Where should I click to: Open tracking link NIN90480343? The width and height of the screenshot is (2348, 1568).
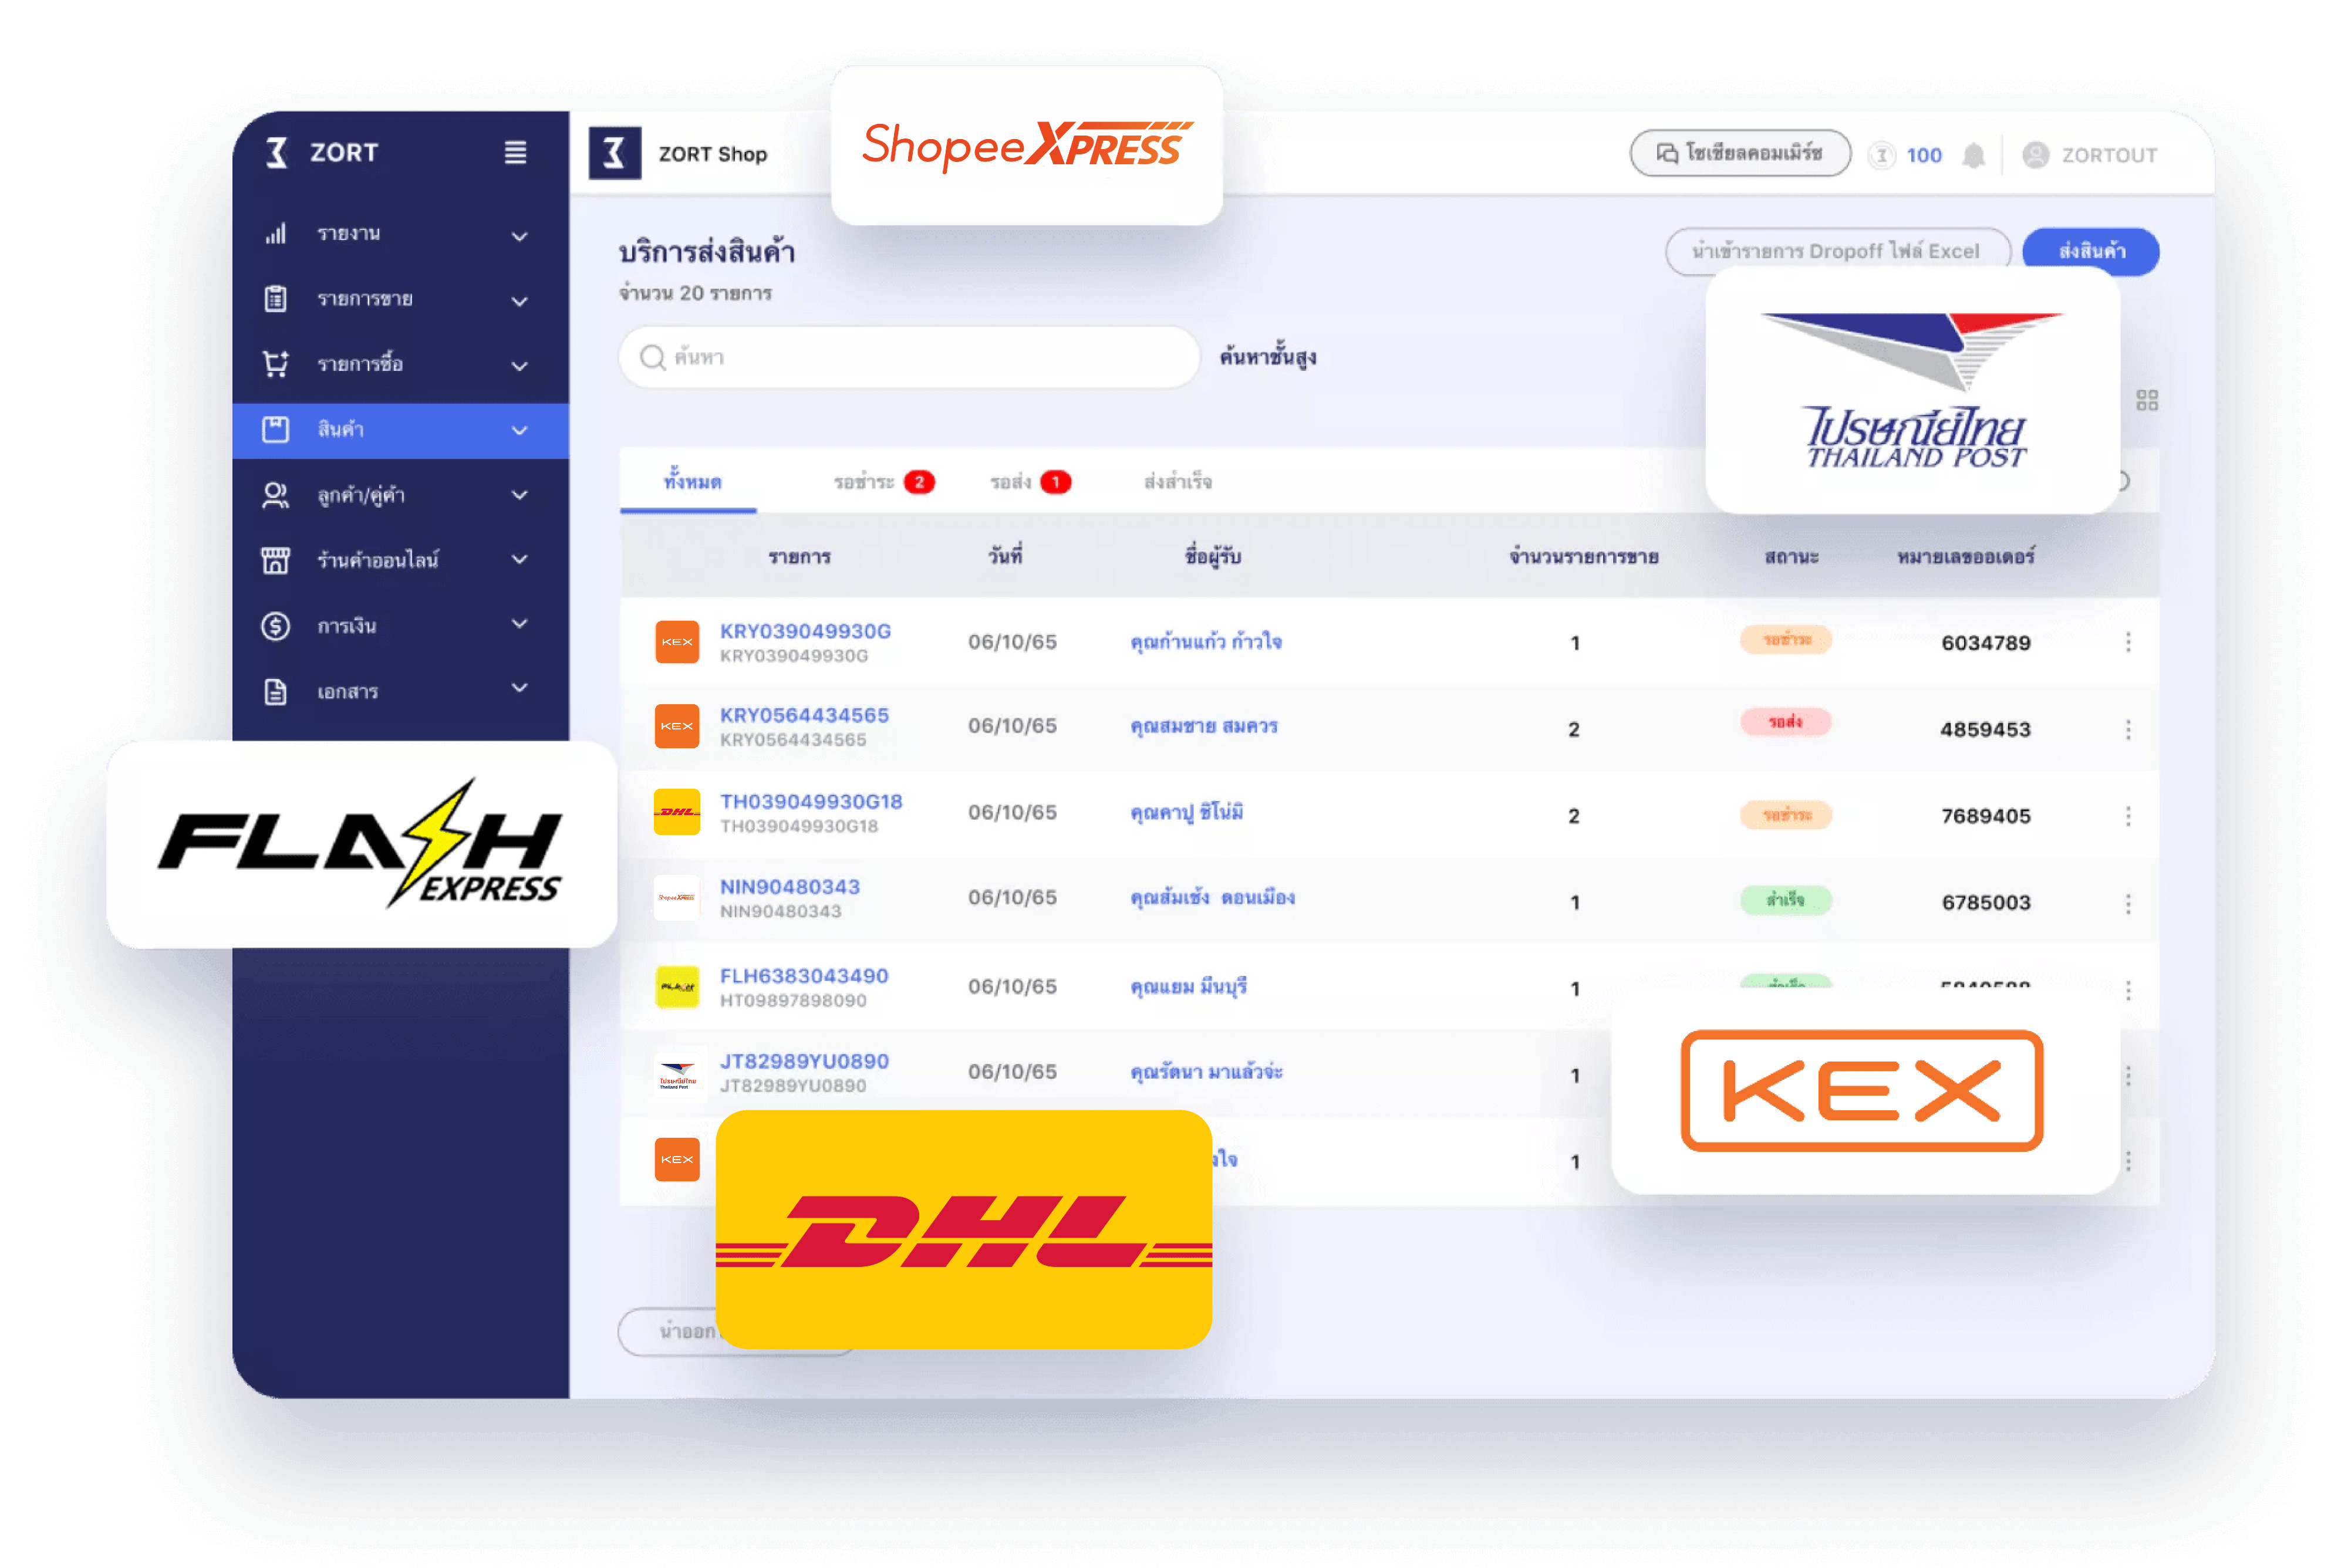[790, 887]
